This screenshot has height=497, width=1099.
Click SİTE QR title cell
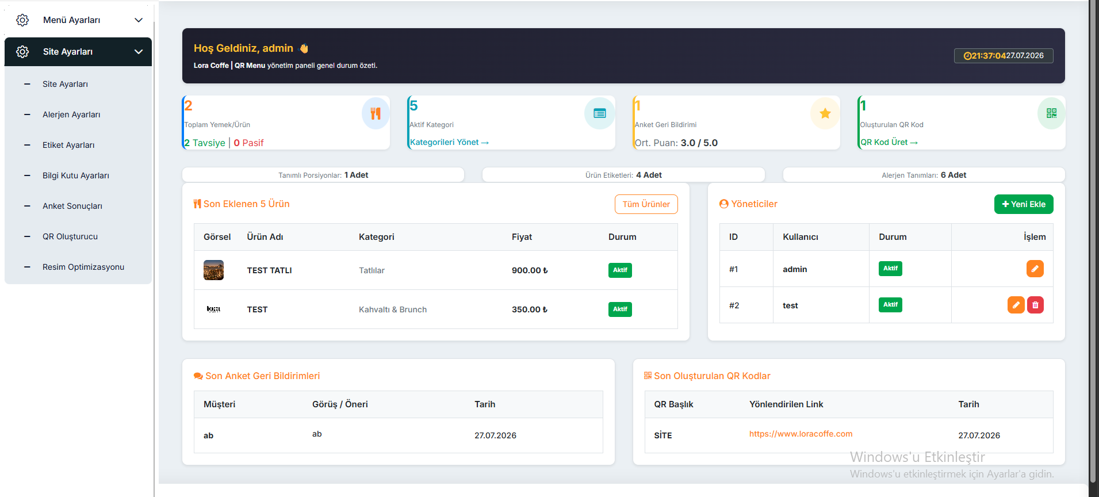point(663,435)
